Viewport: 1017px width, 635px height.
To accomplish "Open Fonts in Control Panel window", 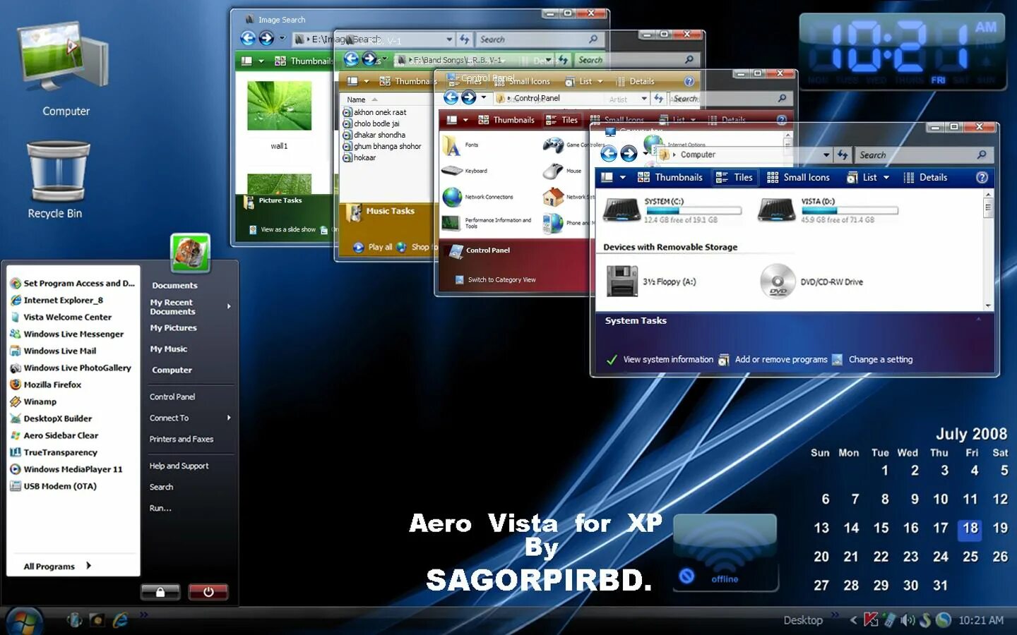I will click(x=452, y=145).
